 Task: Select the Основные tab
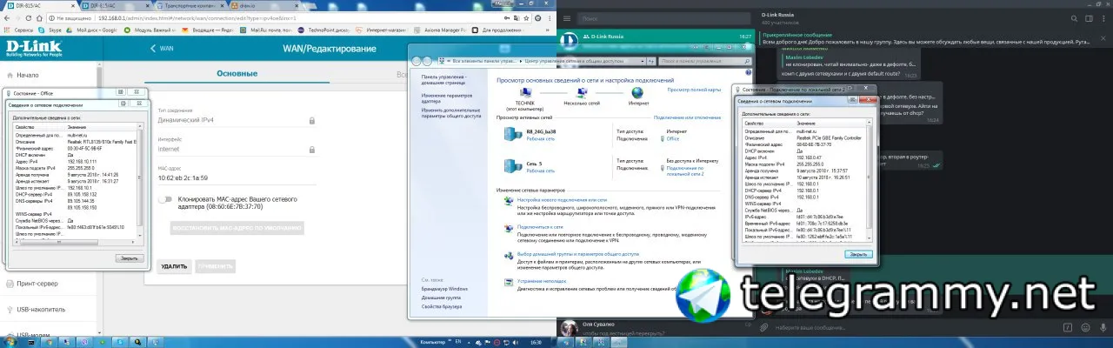point(237,75)
